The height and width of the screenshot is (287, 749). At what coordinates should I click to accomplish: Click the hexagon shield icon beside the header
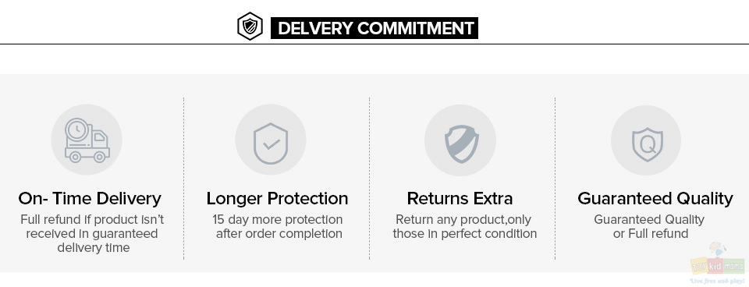[250, 27]
